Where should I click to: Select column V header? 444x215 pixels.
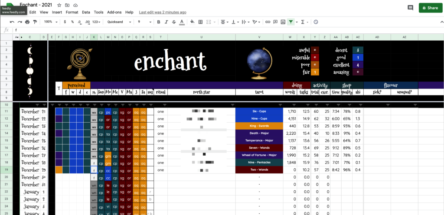click(x=259, y=37)
